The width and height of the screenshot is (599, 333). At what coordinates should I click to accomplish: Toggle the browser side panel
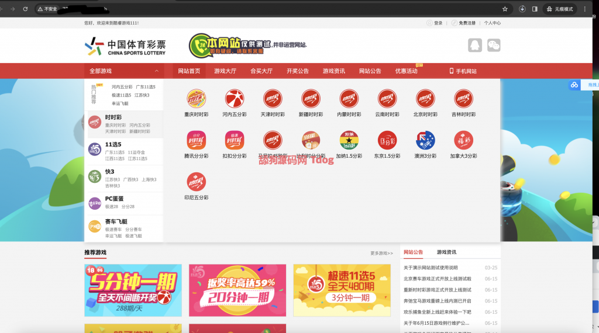pyautogui.click(x=535, y=9)
